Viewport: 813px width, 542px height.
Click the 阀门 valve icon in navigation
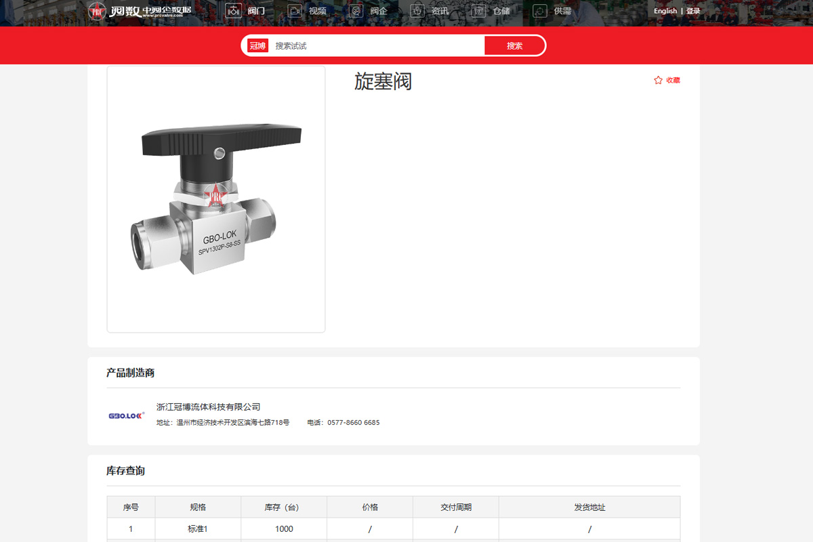click(x=234, y=11)
